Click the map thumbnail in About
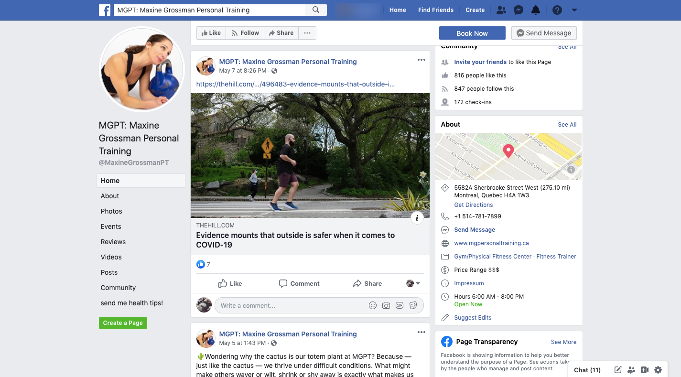Viewport: 681px width, 377px height. pos(508,157)
